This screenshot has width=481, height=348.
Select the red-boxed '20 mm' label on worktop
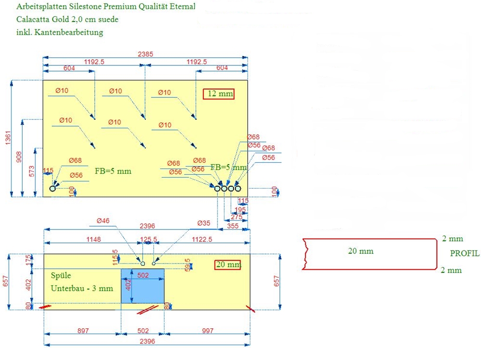[x=228, y=264]
